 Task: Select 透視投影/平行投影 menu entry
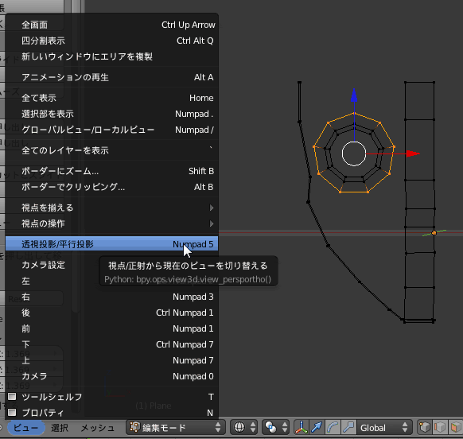tap(112, 244)
